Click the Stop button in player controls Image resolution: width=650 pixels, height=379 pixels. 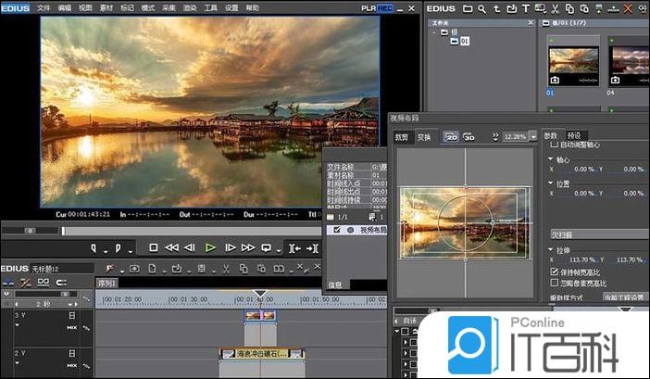tap(154, 247)
